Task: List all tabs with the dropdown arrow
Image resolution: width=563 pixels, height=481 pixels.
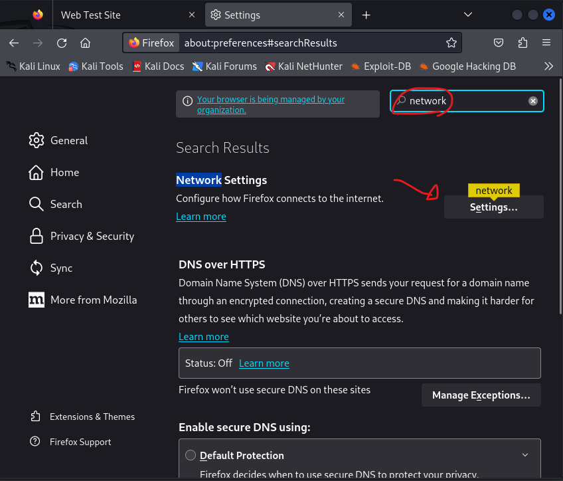Action: (x=468, y=15)
